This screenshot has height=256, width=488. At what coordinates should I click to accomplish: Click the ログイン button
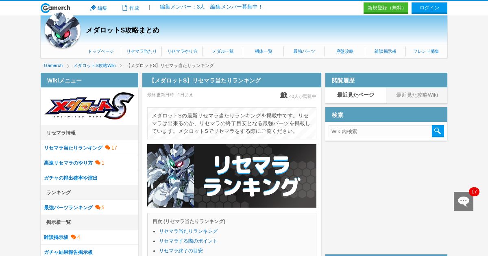coord(429,8)
